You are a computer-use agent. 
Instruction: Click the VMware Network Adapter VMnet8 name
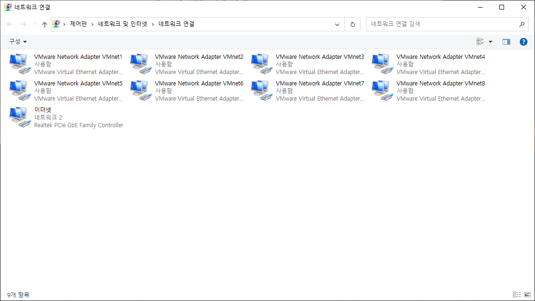[440, 84]
